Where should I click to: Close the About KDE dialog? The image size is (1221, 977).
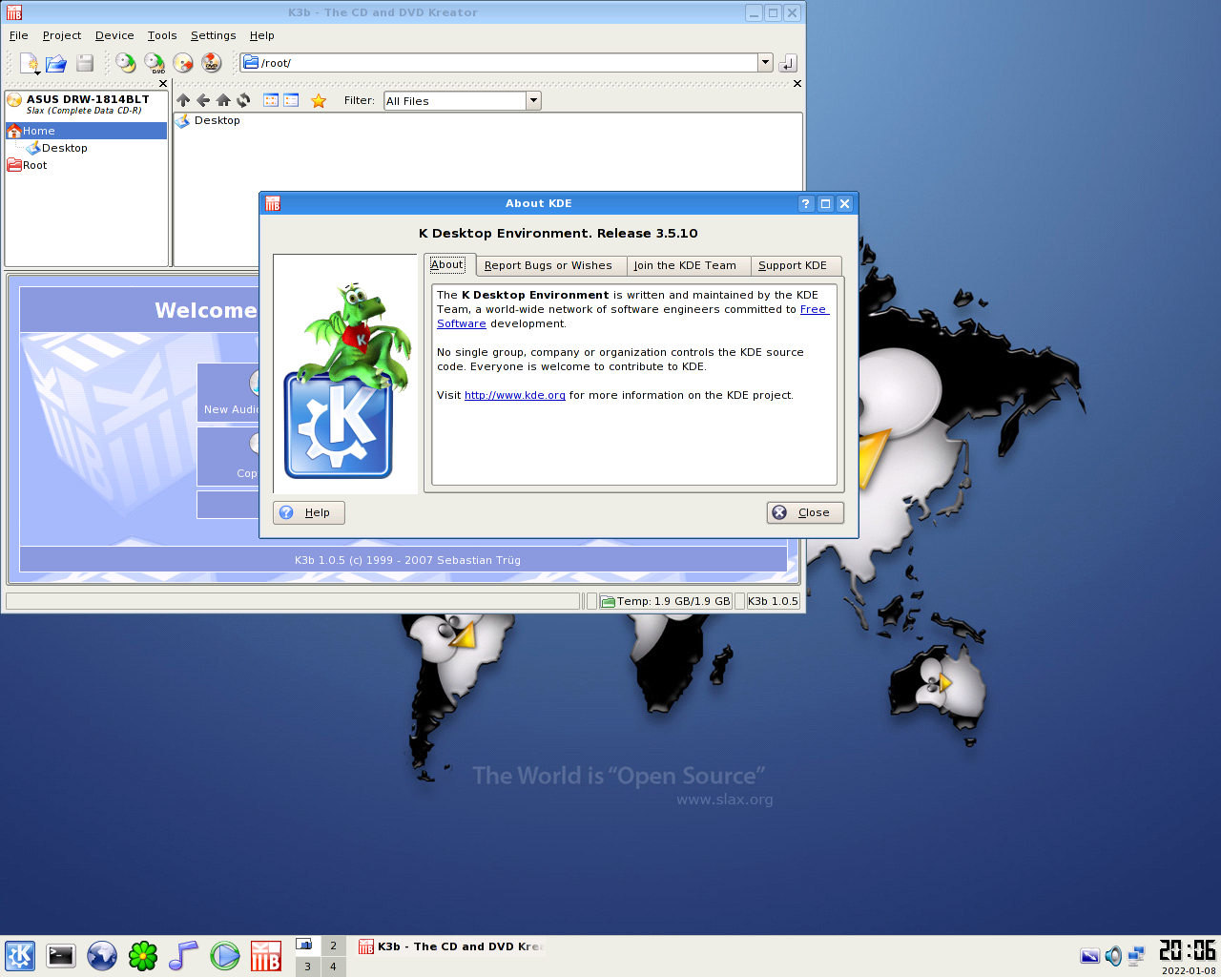pos(805,512)
